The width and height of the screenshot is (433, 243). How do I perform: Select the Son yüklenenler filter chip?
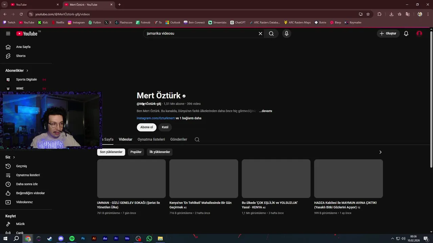[x=111, y=152]
